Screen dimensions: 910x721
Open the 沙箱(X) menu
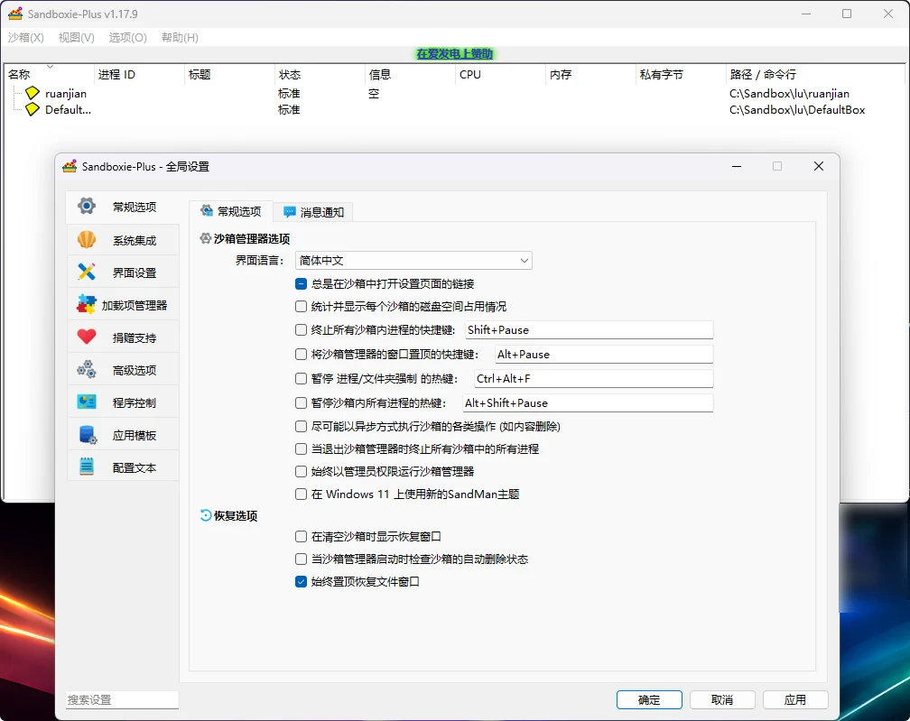(x=25, y=37)
